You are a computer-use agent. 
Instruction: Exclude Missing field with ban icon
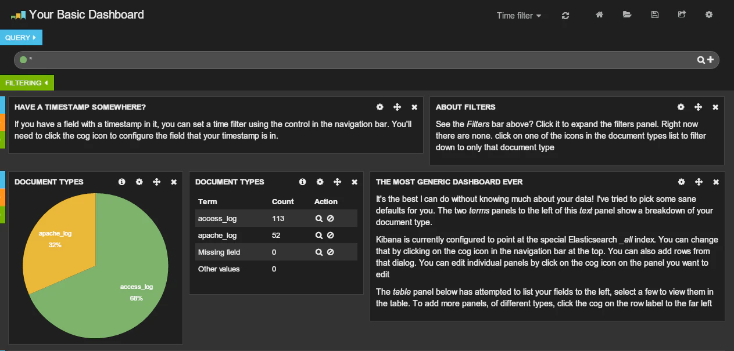point(330,252)
